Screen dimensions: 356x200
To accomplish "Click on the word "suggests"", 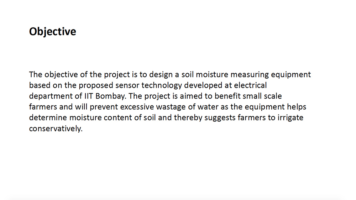I will pos(220,117).
